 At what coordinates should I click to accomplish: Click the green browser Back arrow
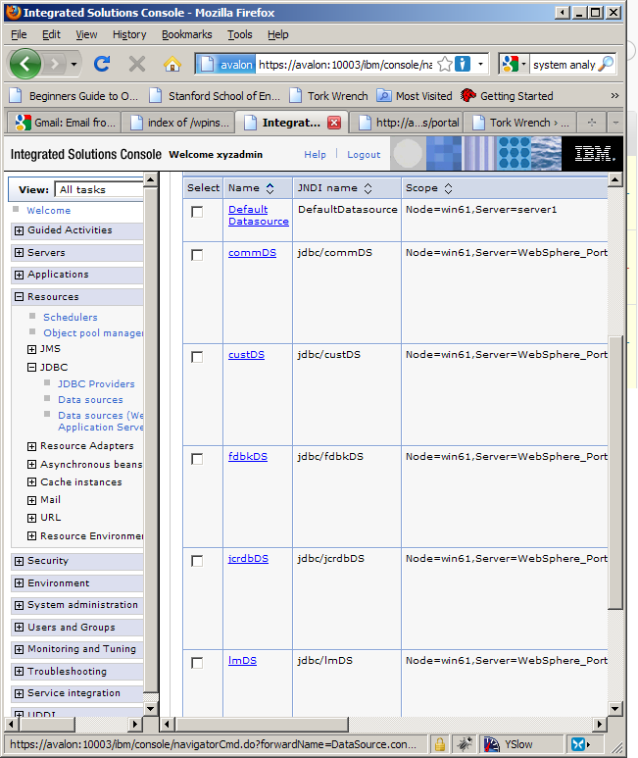pos(25,64)
